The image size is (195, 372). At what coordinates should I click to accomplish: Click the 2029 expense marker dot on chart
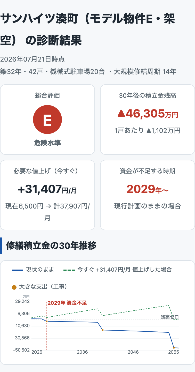[47, 321]
